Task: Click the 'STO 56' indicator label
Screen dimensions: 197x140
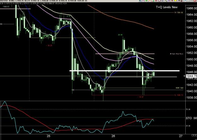Action: tap(191, 118)
